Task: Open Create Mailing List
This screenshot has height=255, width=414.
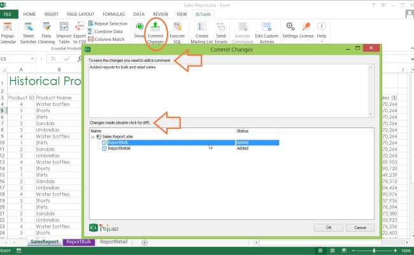Action: coord(202,33)
